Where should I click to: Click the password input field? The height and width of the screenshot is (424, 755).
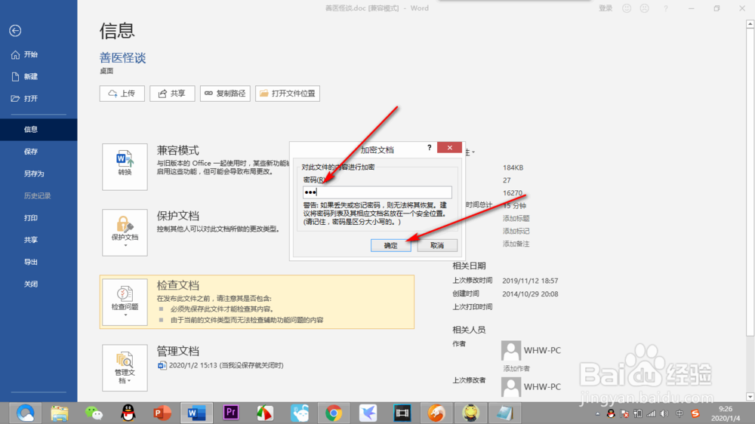pos(377,192)
